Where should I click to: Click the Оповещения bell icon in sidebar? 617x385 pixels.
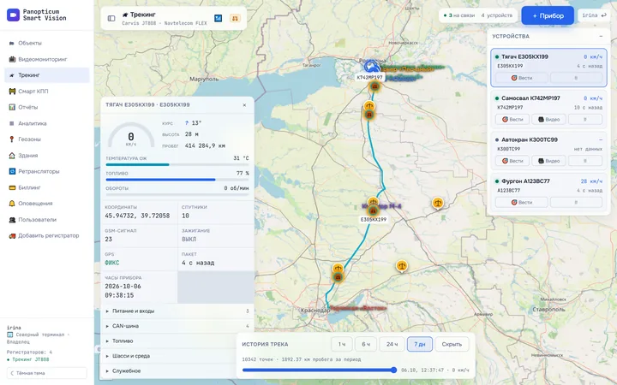pos(12,203)
